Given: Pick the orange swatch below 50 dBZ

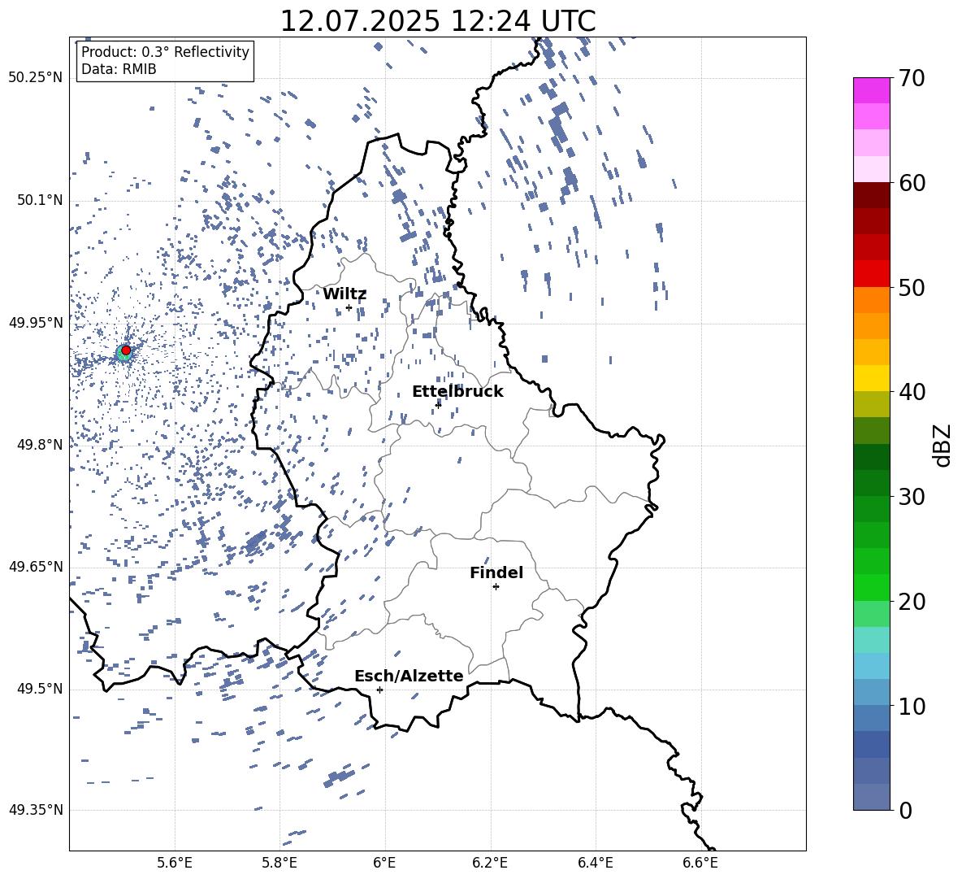Looking at the screenshot, I should pos(871,300).
